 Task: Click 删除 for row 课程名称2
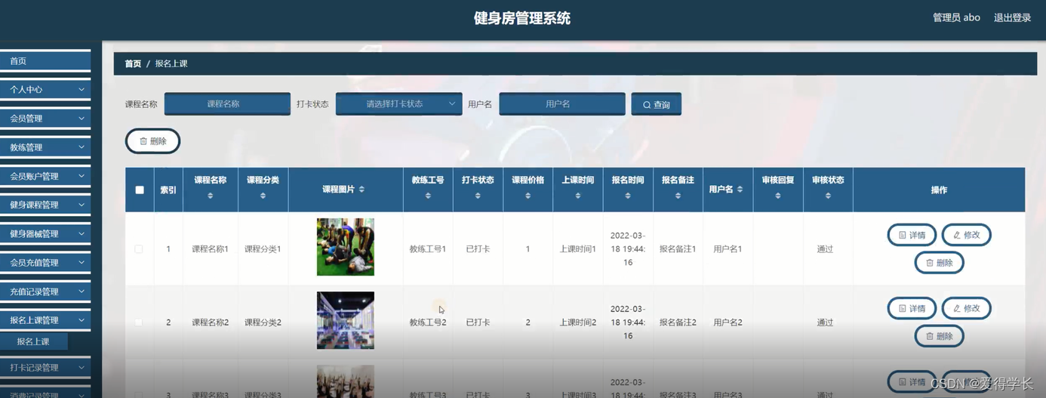tap(939, 336)
